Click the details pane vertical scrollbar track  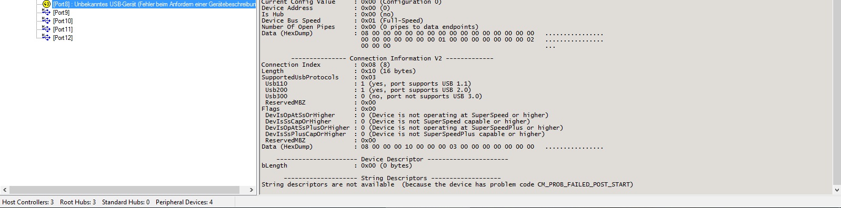click(x=837, y=92)
